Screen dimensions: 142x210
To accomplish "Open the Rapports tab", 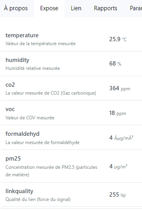I will point(106,8).
